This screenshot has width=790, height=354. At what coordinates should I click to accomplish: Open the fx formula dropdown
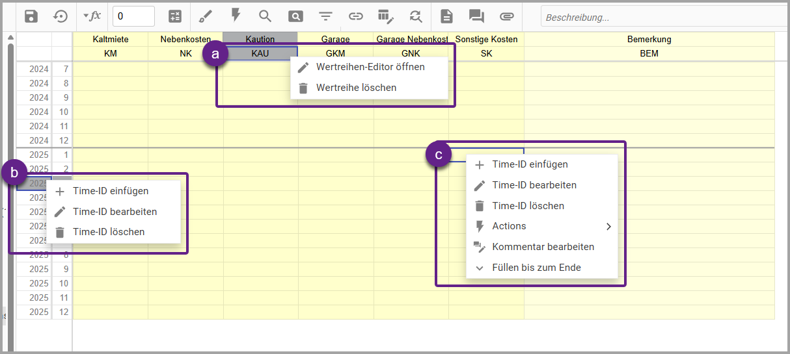point(92,16)
